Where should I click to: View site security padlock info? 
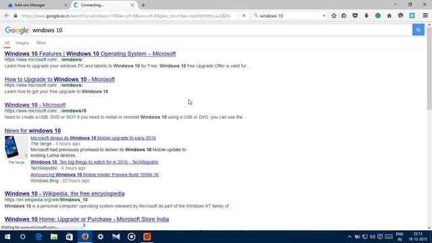tap(16, 16)
